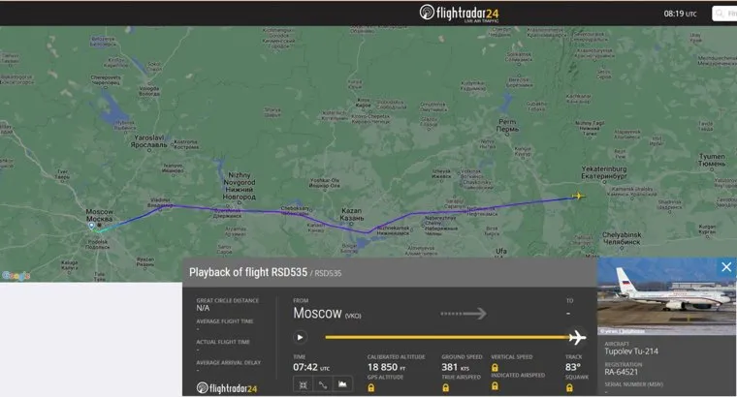Open the Tupolev Tu-214 aircraft photo

point(666,295)
